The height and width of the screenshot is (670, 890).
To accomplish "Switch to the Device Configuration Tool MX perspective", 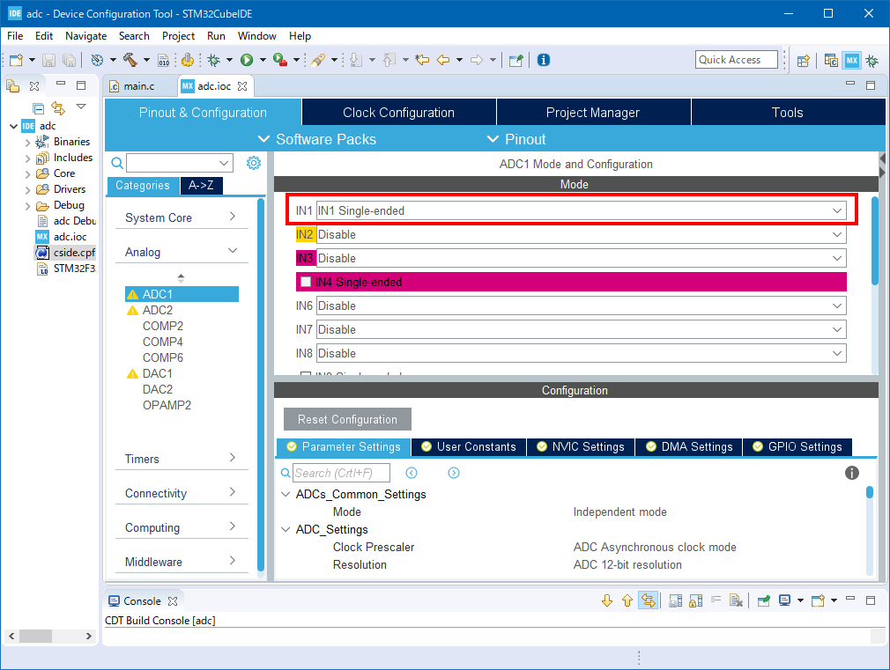I will point(852,61).
